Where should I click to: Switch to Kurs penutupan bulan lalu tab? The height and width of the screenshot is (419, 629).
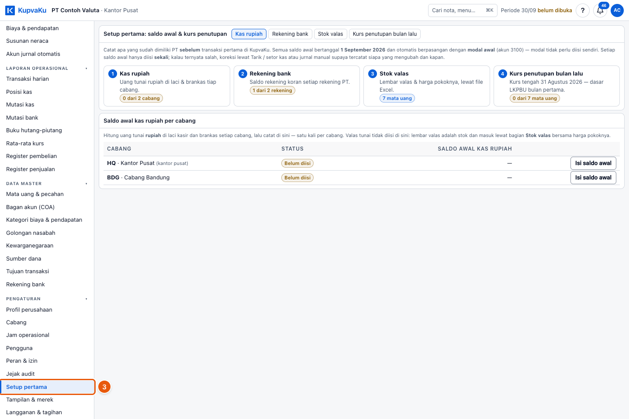[x=385, y=34]
